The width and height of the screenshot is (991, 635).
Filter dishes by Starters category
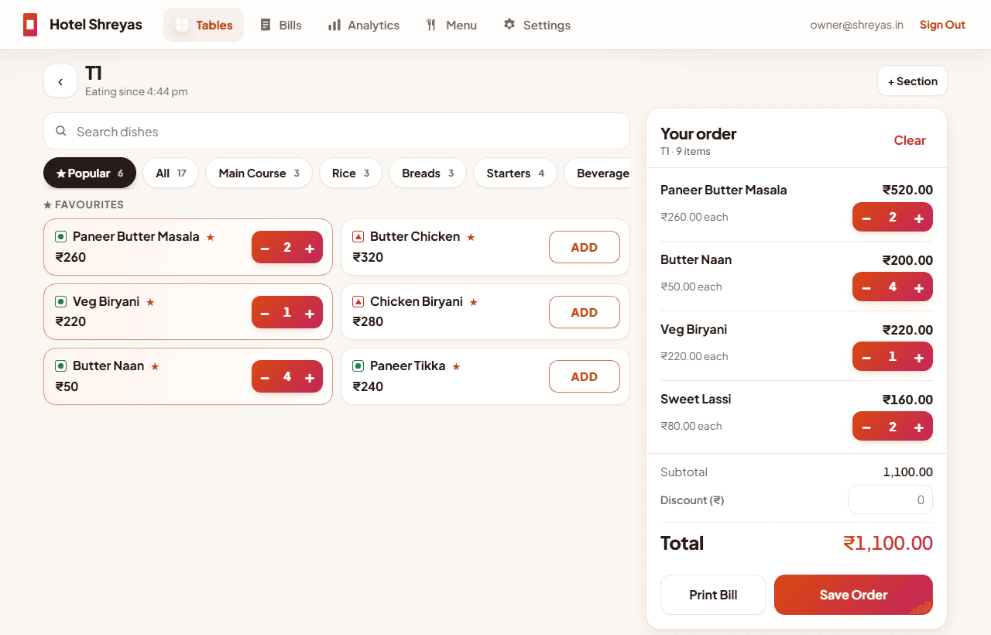[515, 173]
